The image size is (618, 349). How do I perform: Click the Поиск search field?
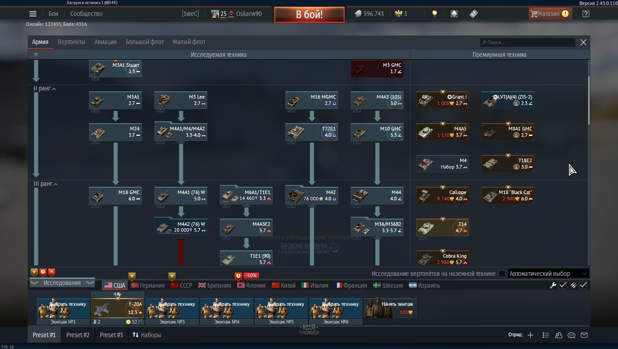tap(528, 42)
